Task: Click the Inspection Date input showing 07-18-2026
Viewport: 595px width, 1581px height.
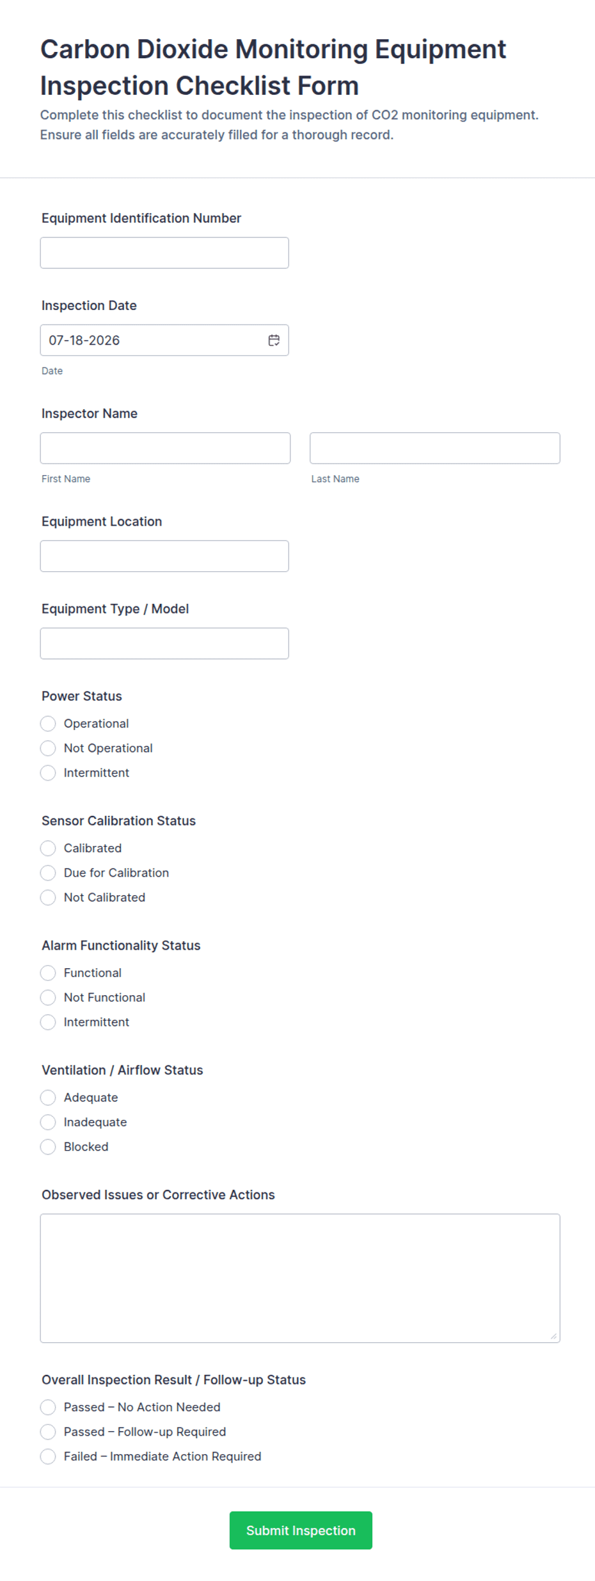Action: tap(164, 340)
